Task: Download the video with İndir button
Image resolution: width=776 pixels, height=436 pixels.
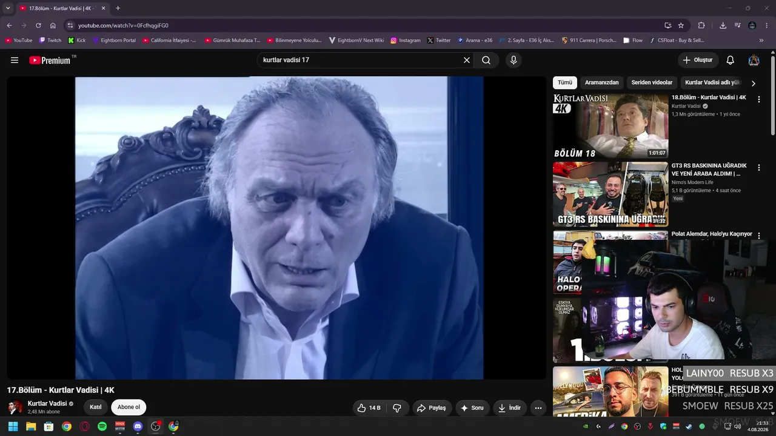Action: tap(509, 408)
